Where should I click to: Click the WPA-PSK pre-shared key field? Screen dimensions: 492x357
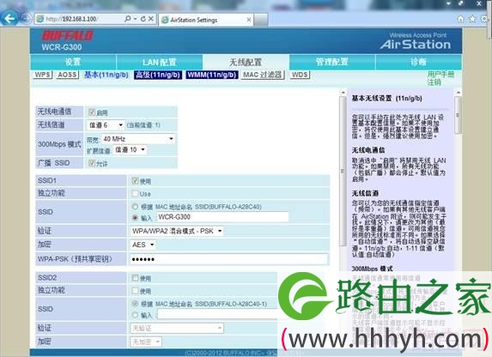click(x=228, y=259)
